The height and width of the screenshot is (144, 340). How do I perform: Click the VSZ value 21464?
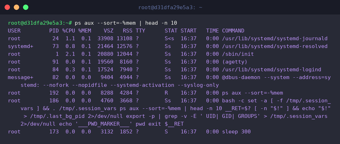(x=106, y=46)
